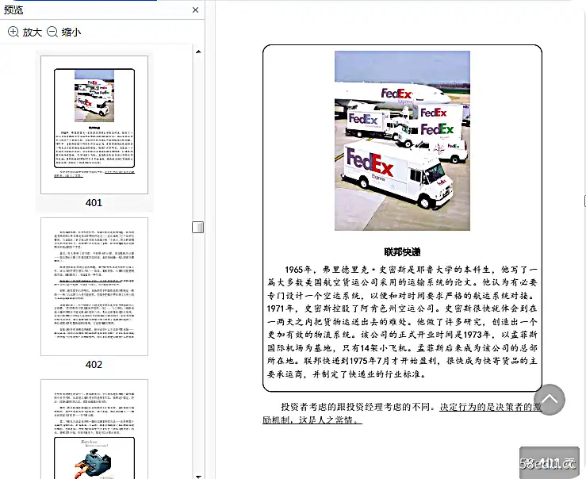Screen dimensions: 586x479
Task: Open page 402 thumbnail
Action: (94, 286)
